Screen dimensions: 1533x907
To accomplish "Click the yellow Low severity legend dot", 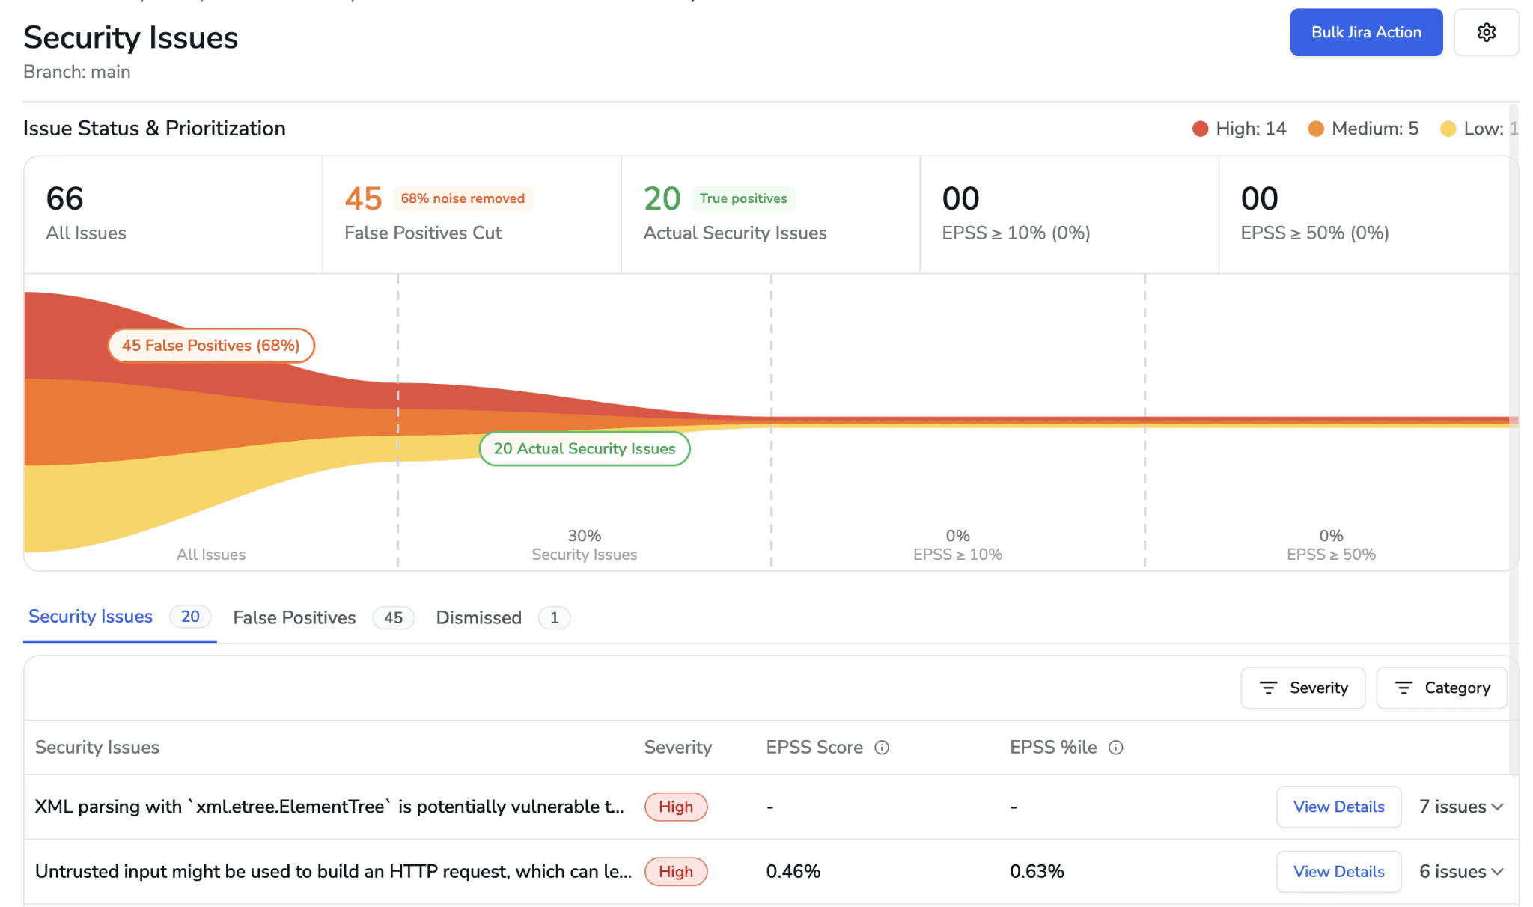I will coord(1448,129).
